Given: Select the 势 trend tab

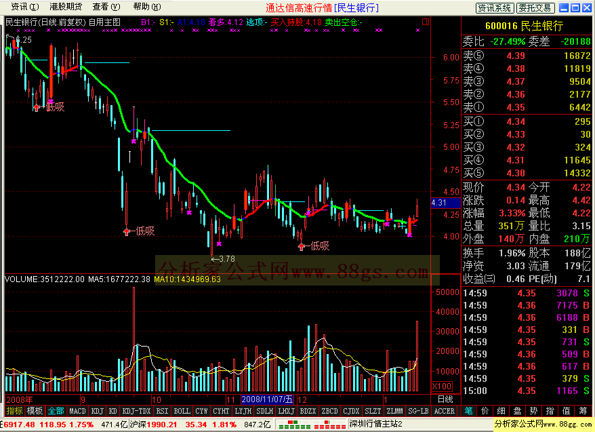Looking at the screenshot, I should (x=534, y=411).
